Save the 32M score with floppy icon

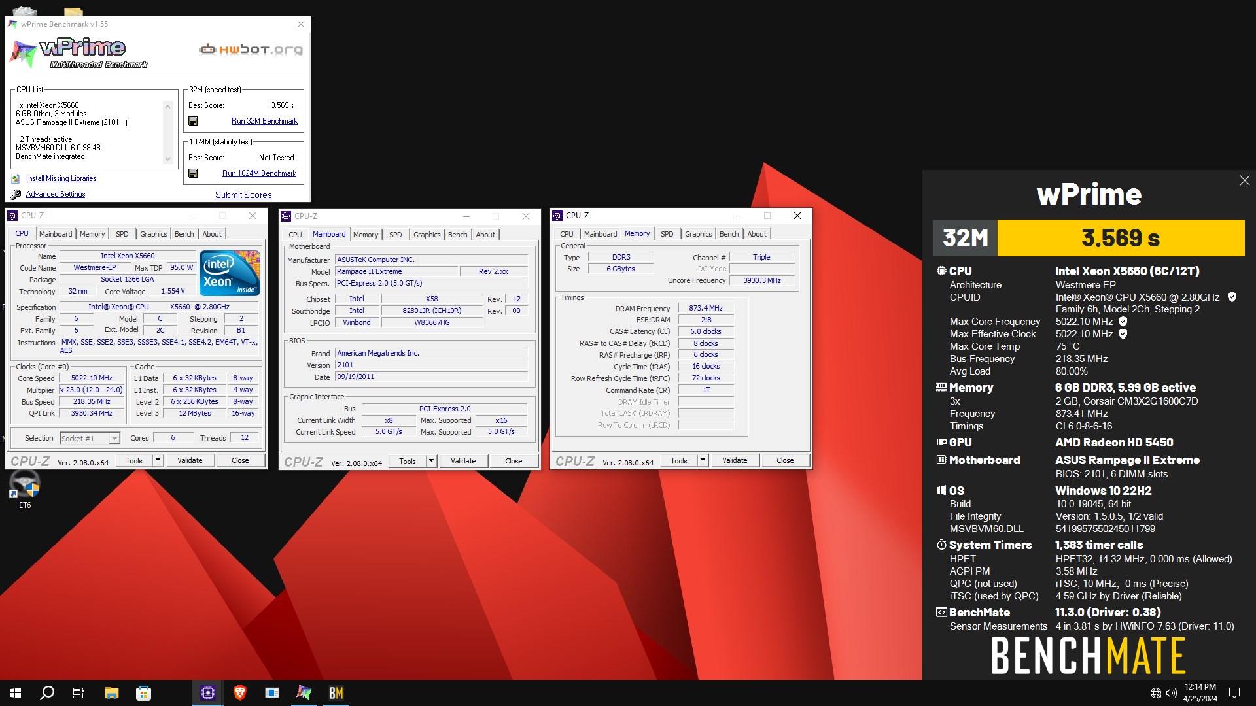(193, 121)
